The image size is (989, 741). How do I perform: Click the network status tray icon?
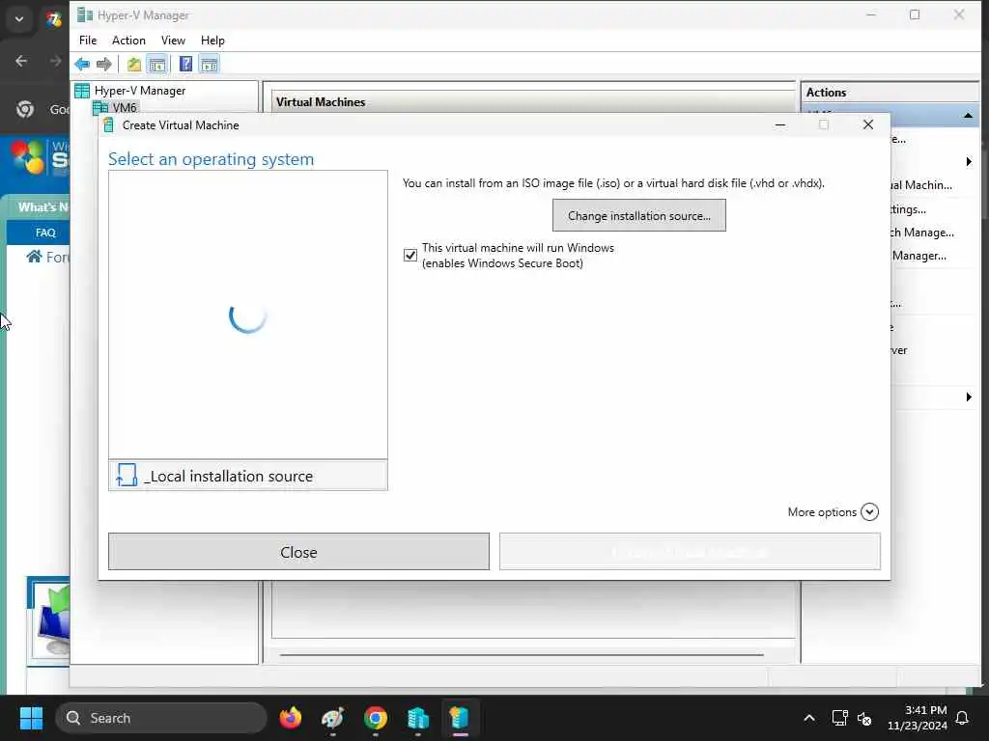(x=839, y=718)
